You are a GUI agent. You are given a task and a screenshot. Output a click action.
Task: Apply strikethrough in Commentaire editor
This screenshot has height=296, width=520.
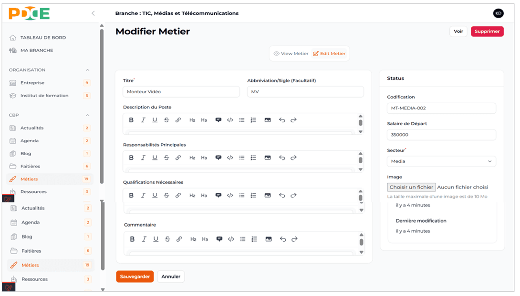pyautogui.click(x=166, y=239)
